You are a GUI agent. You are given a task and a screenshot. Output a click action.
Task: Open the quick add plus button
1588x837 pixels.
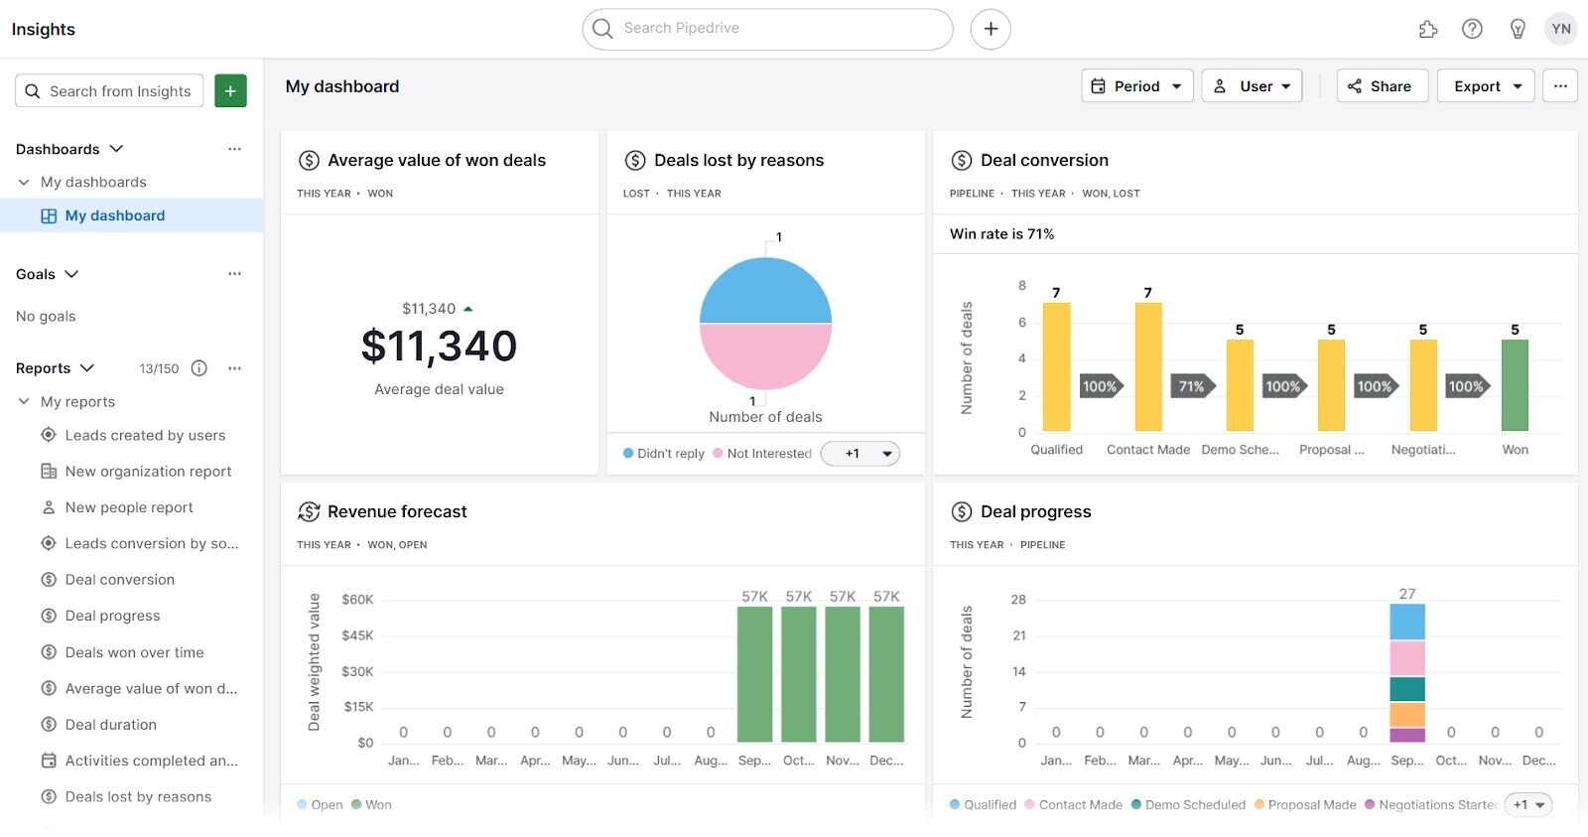(x=991, y=29)
